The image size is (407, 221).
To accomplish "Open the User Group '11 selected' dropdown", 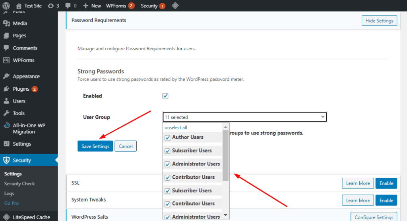I will (x=244, y=117).
